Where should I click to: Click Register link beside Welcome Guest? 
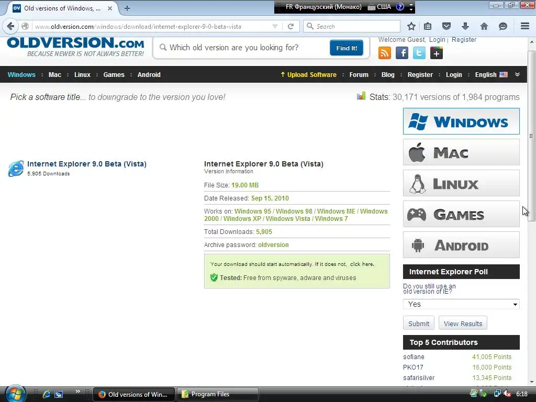coord(464,40)
